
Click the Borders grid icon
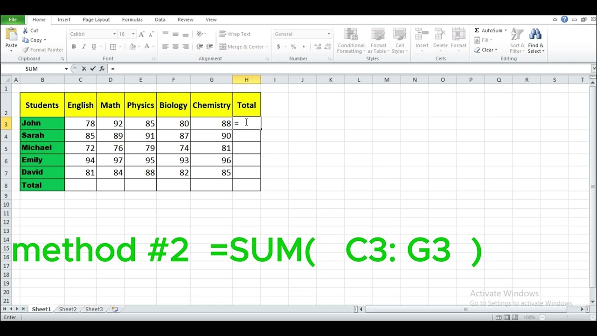click(113, 47)
